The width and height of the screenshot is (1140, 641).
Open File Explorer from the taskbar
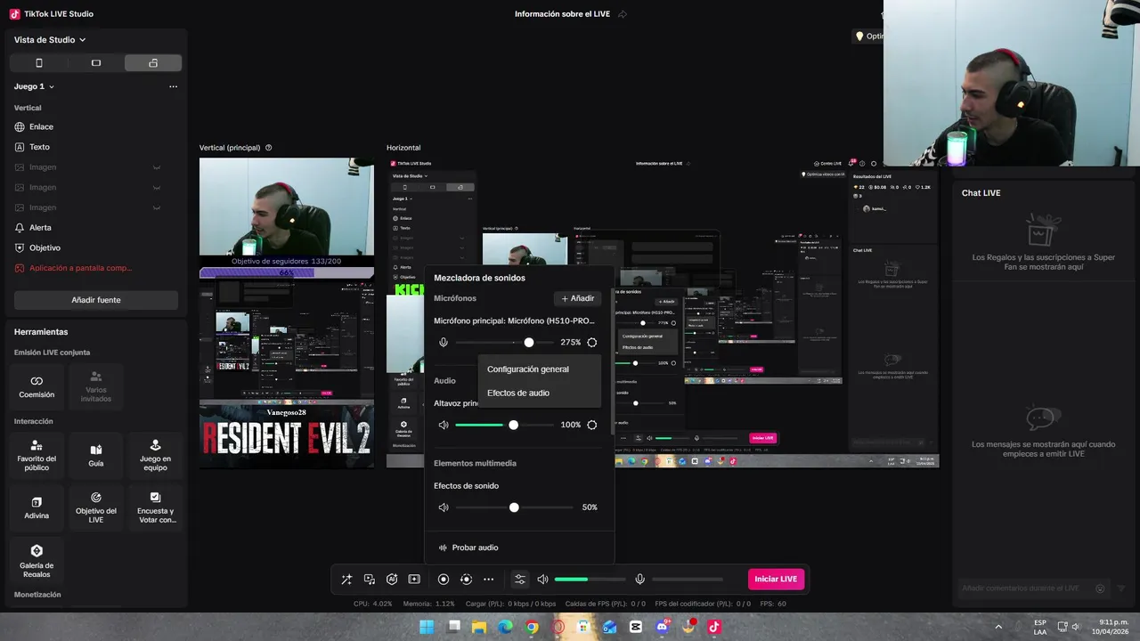point(479,627)
